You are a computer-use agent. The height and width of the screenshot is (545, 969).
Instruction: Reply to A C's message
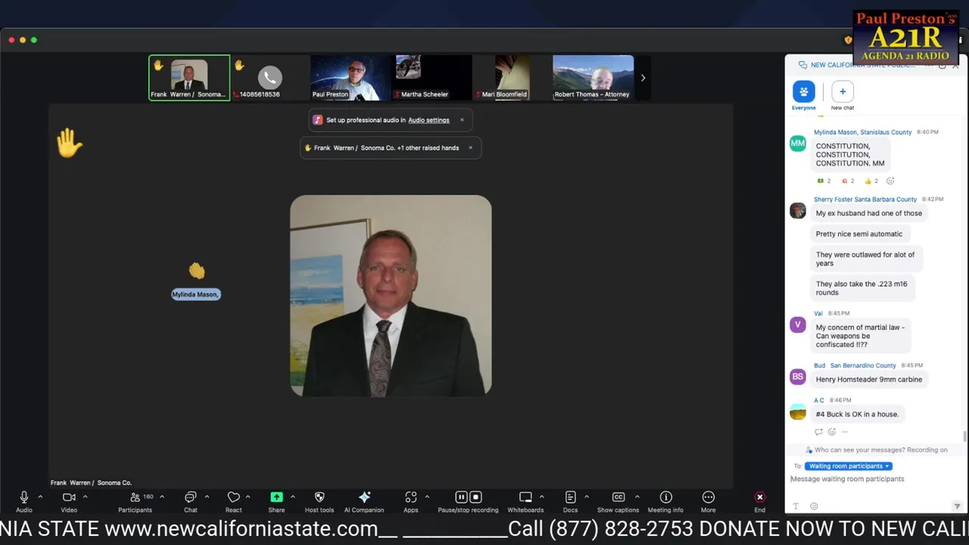click(818, 431)
